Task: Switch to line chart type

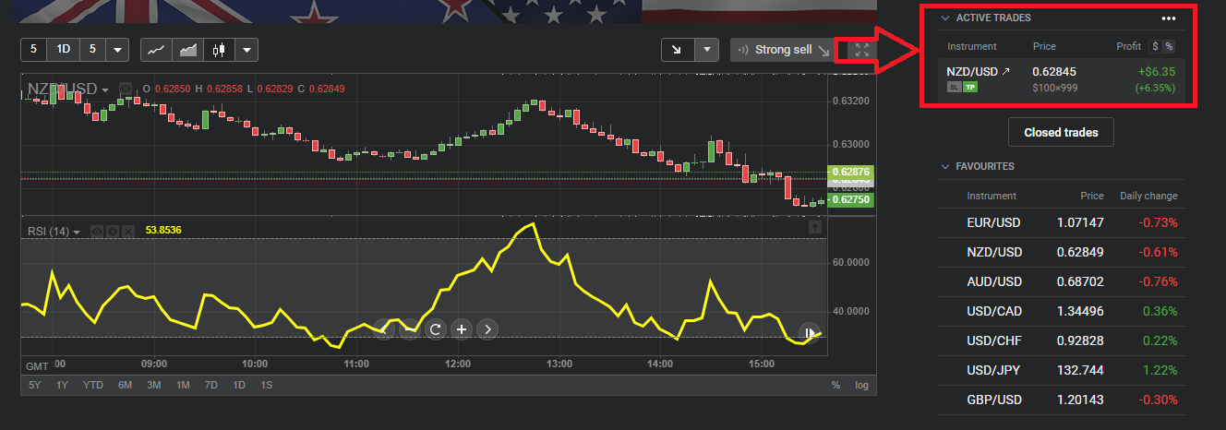Action: click(x=156, y=50)
